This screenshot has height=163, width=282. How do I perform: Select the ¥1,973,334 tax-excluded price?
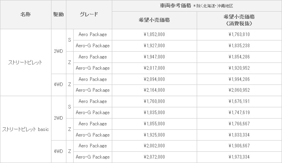(x=239, y=157)
